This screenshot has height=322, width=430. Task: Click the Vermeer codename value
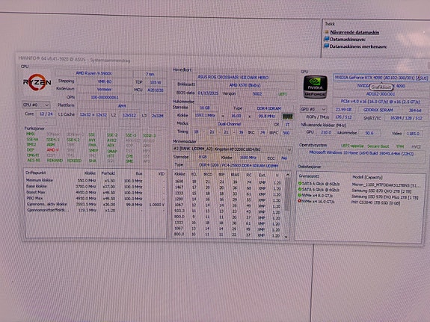pos(104,90)
